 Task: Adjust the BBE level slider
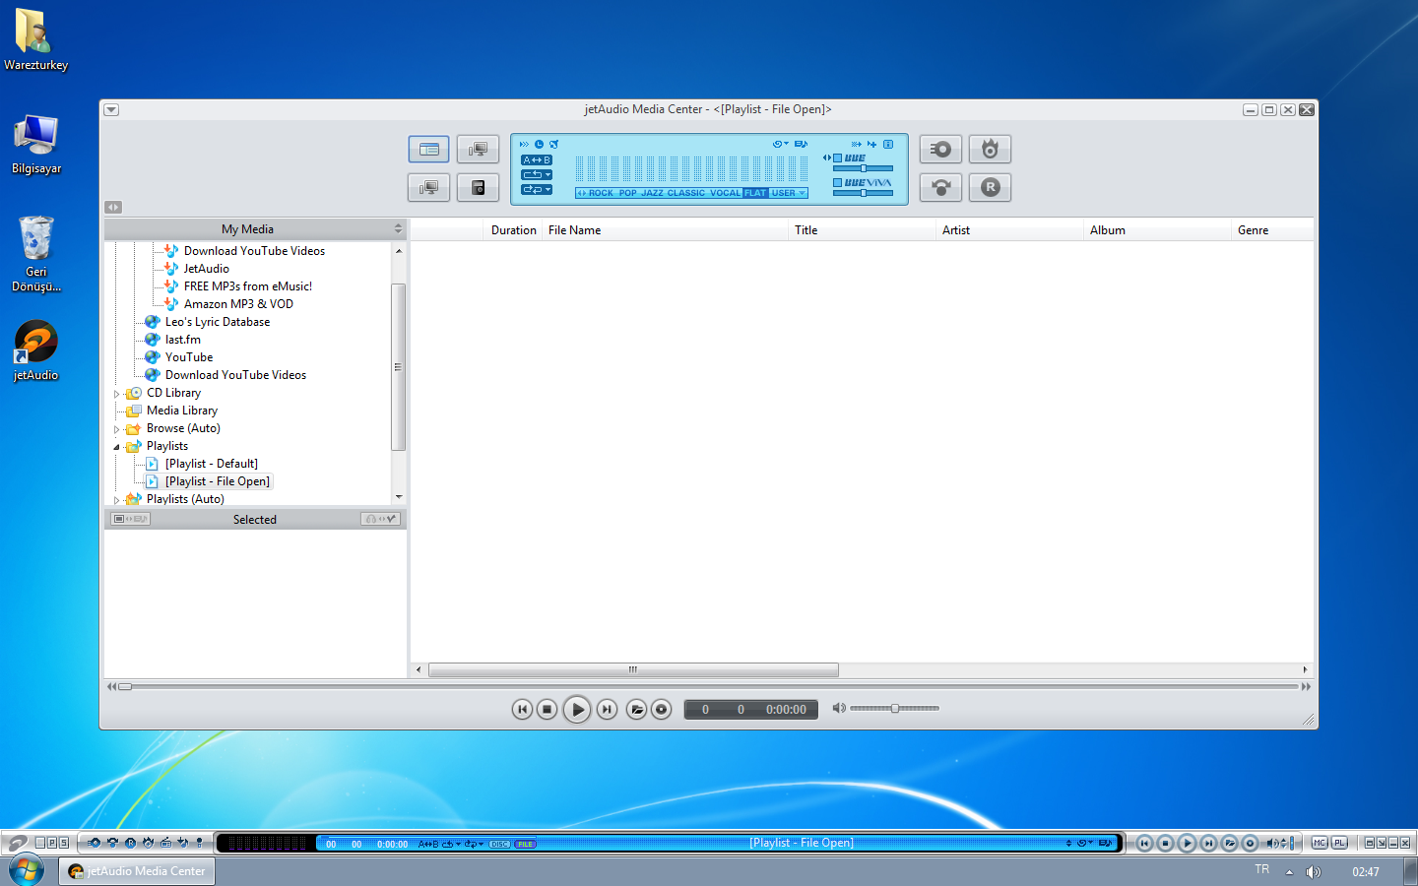point(863,168)
